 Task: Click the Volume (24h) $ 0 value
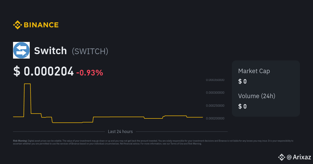[x=242, y=106]
